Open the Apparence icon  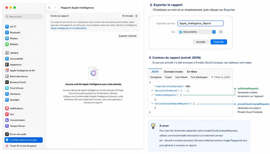[7, 64]
